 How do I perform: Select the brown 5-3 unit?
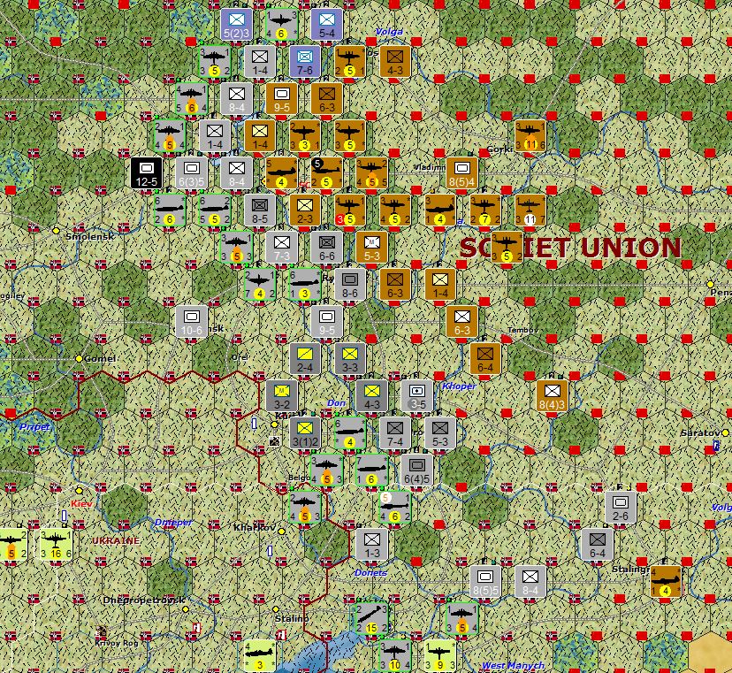pos(371,247)
